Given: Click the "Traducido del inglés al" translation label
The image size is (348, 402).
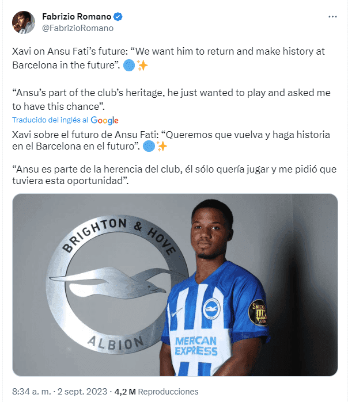Looking at the screenshot, I should [x=50, y=120].
